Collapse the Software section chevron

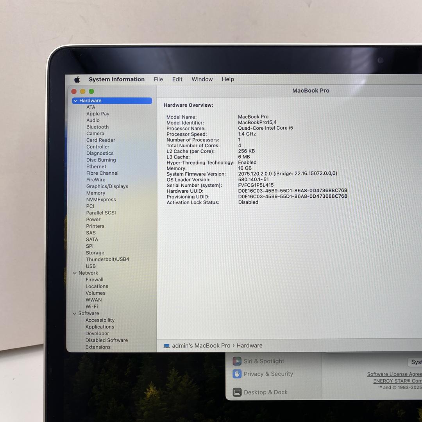[74, 313]
